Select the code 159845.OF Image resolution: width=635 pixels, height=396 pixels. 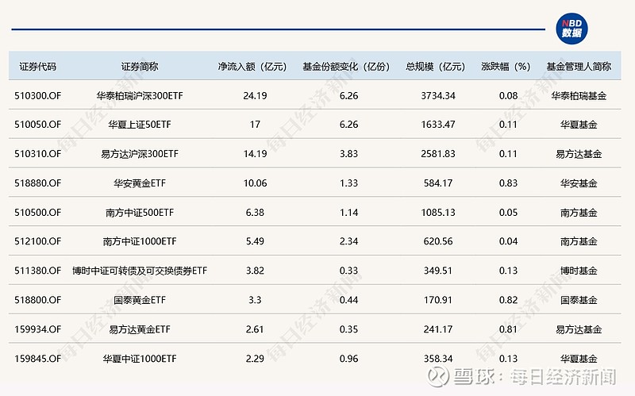pos(37,359)
